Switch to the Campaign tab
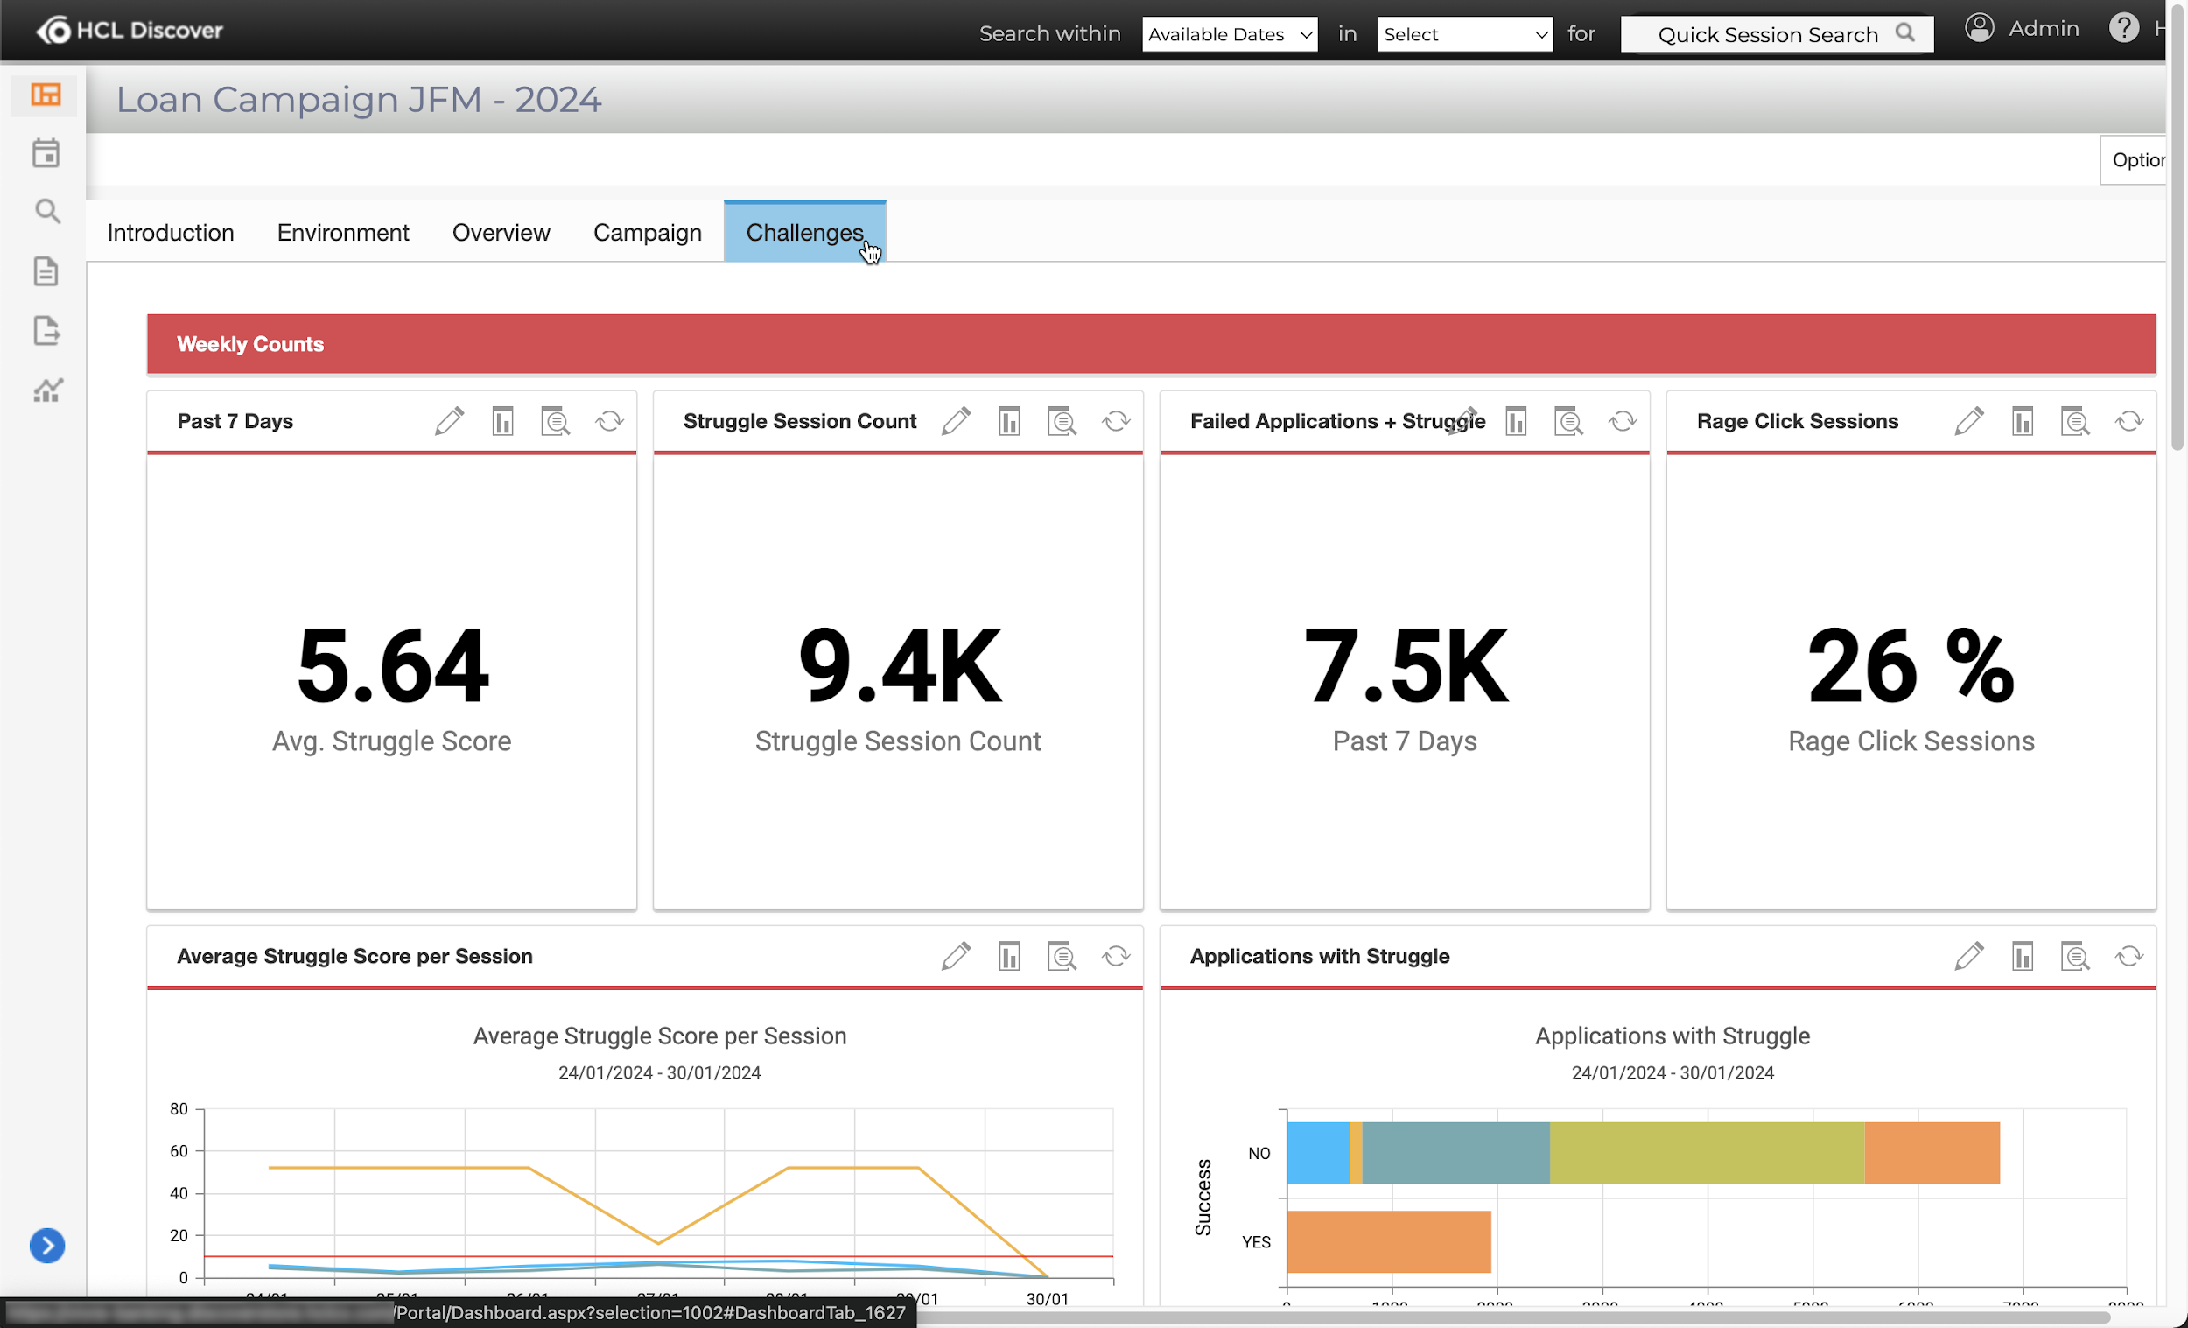This screenshot has height=1328, width=2188. (x=647, y=233)
